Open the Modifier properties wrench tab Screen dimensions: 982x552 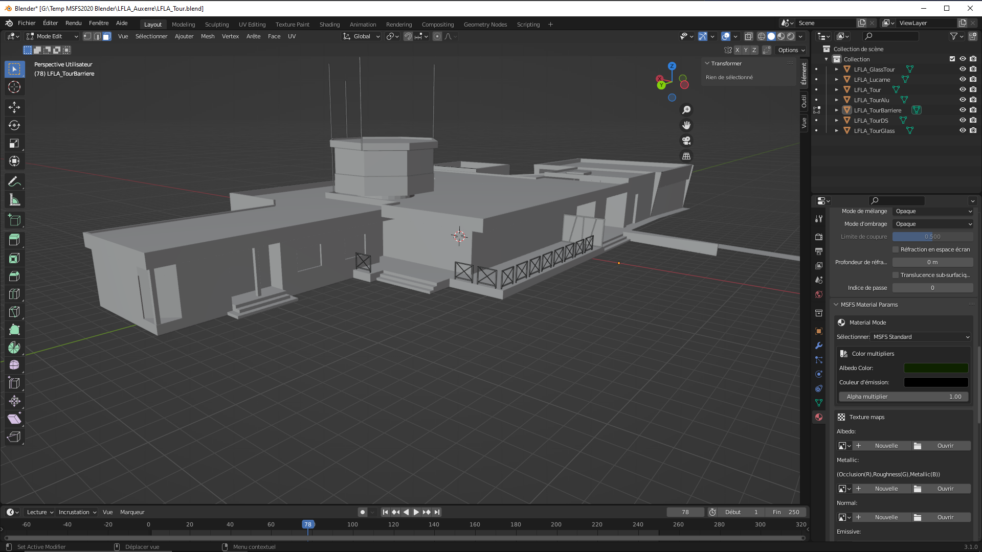[819, 346]
